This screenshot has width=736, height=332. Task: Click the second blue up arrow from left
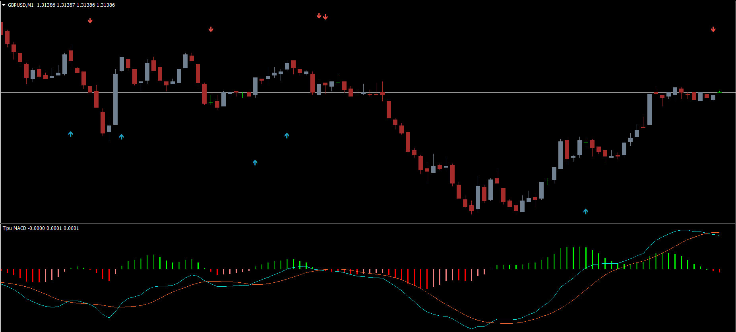(x=122, y=137)
